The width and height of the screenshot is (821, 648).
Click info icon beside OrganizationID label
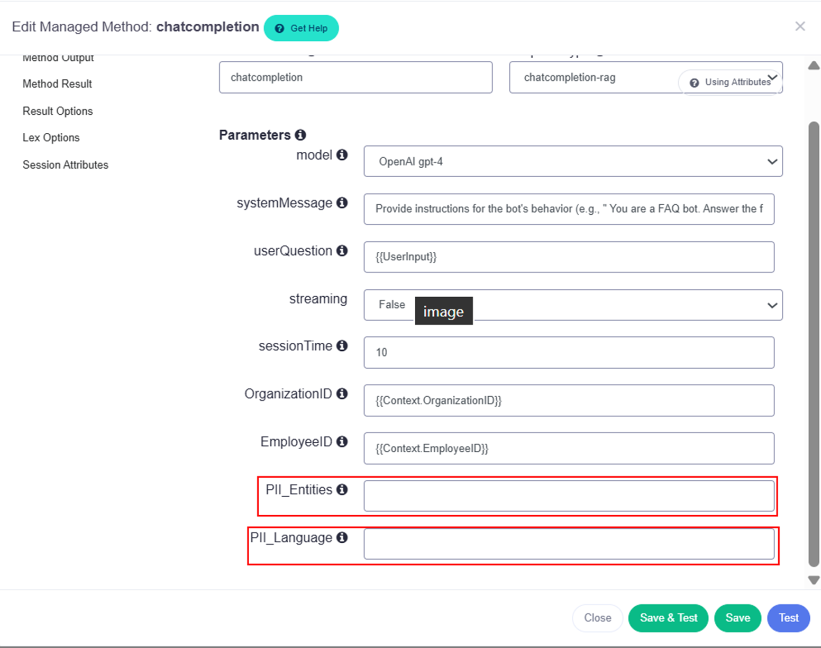(342, 394)
